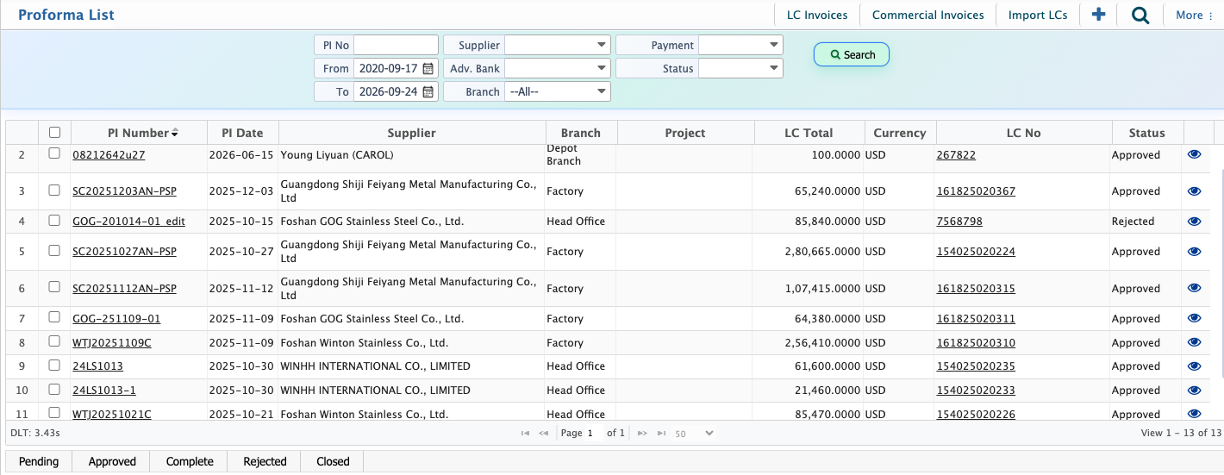
Task: Check row SC20251112AN-PSP checkbox
Action: tap(54, 287)
